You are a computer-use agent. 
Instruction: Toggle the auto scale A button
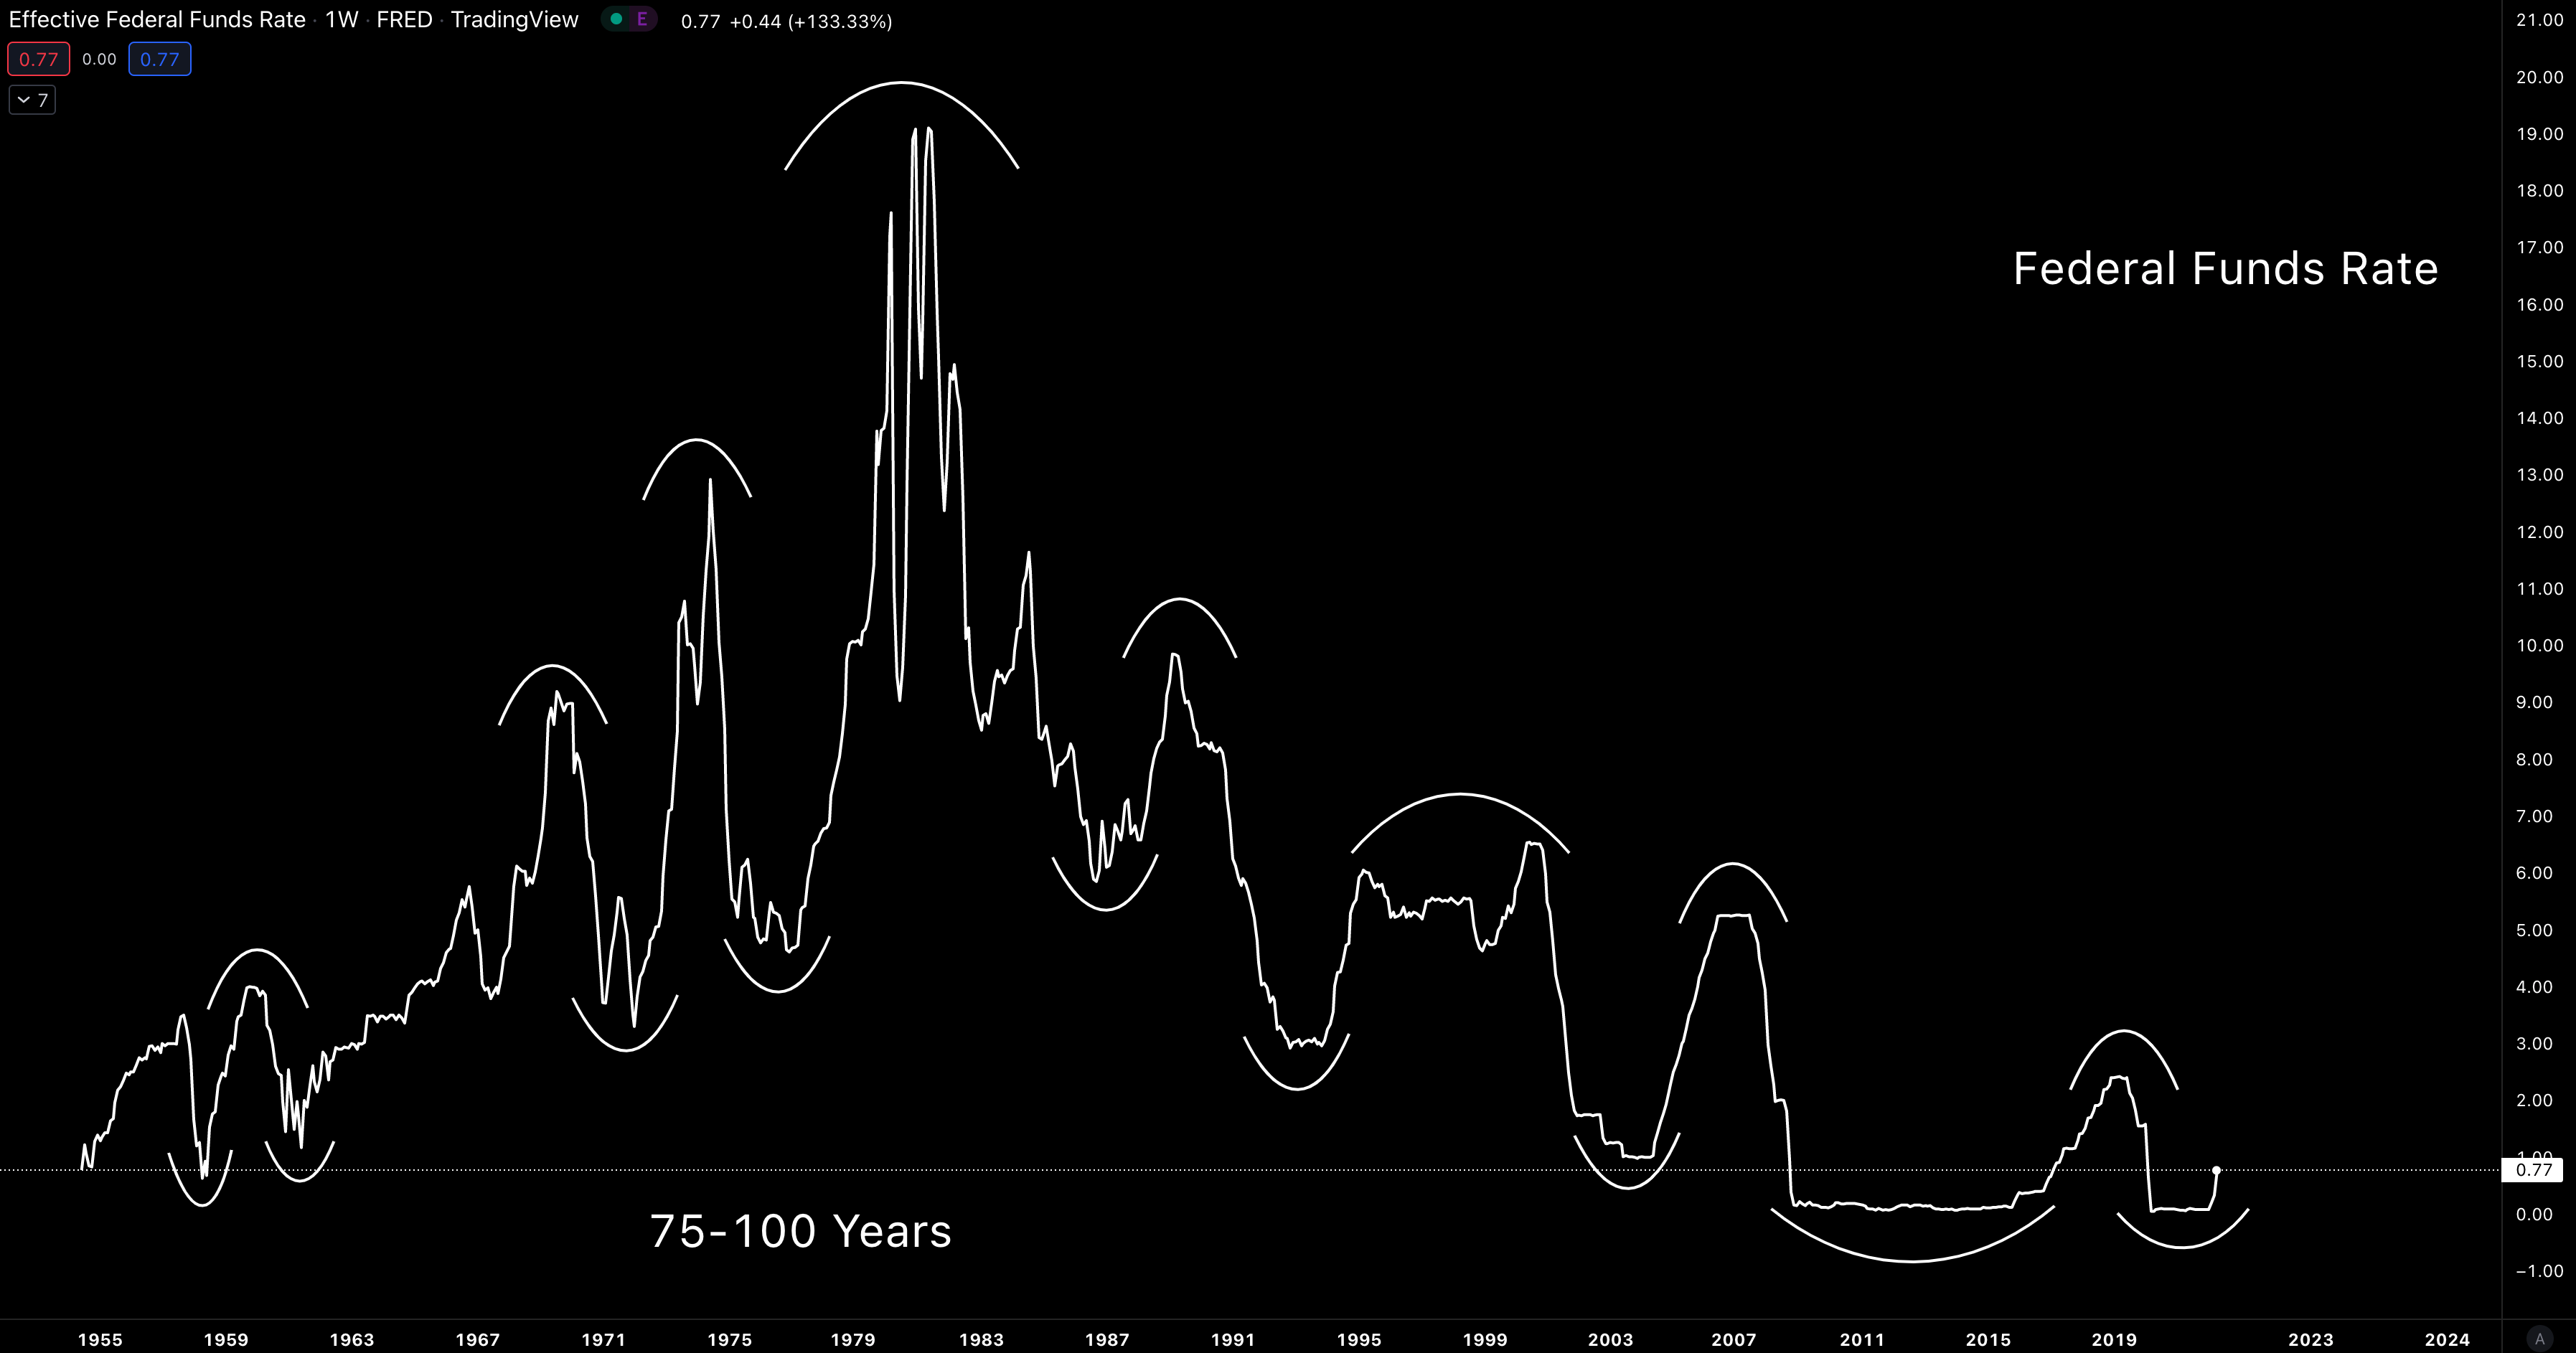pyautogui.click(x=2539, y=1338)
